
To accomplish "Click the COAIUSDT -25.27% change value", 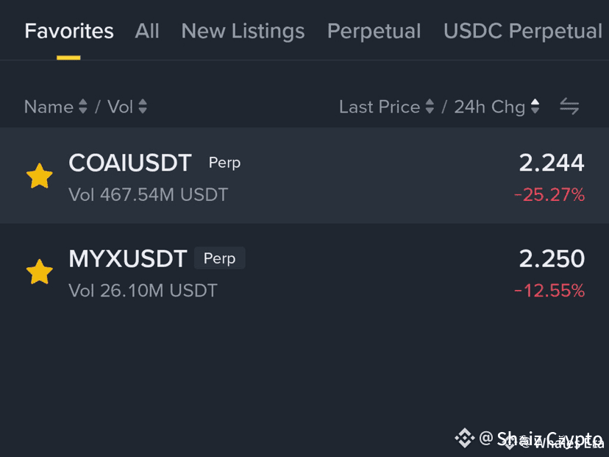I will 549,195.
